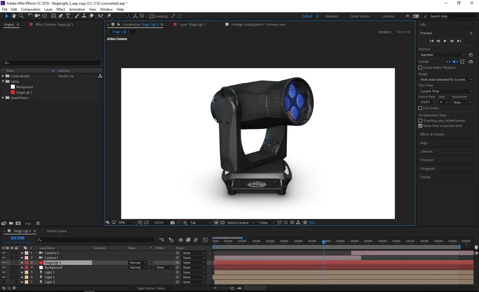Open the Resolution Auto dropdown

462,102
